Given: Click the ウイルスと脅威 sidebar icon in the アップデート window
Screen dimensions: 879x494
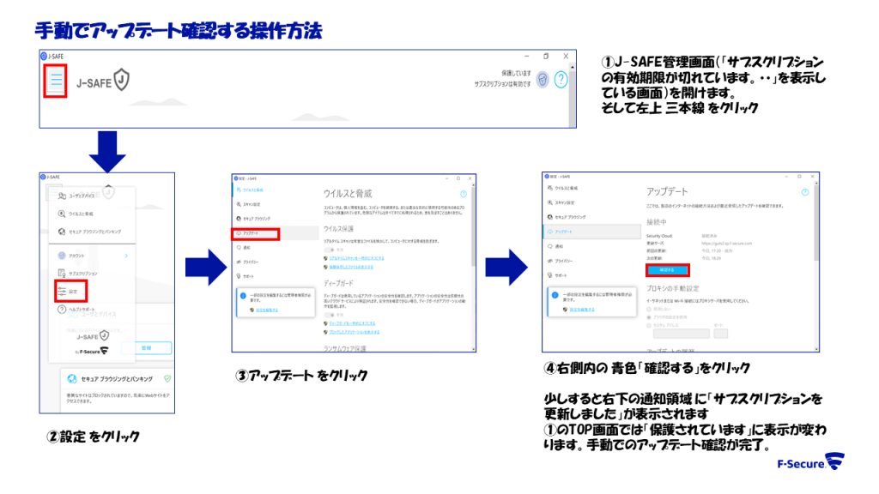Looking at the screenshot, I should point(549,188).
